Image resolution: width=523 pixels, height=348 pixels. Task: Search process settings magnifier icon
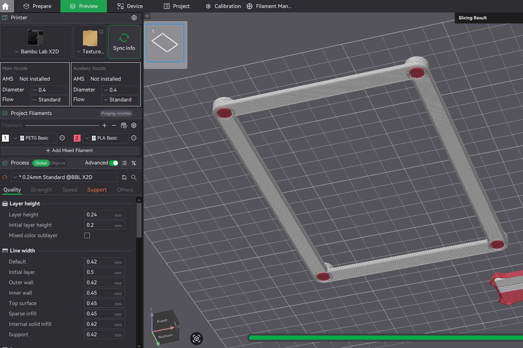click(134, 177)
